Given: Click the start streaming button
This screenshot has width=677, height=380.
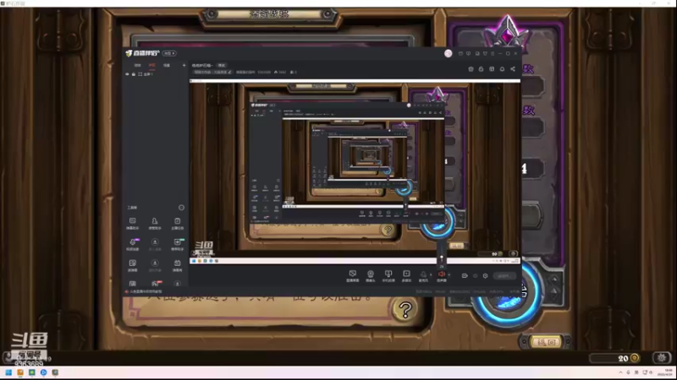Looking at the screenshot, I should 504,276.
